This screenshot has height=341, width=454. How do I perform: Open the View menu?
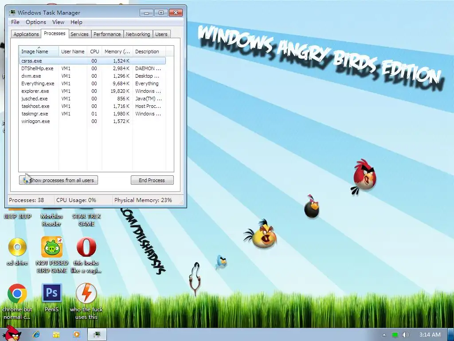(x=58, y=22)
